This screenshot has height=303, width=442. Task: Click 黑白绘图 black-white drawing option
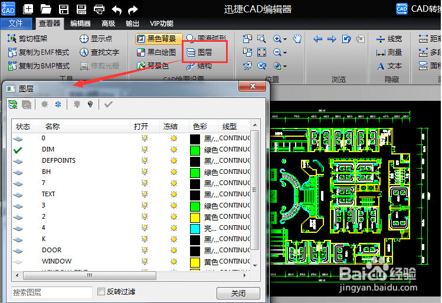[156, 52]
